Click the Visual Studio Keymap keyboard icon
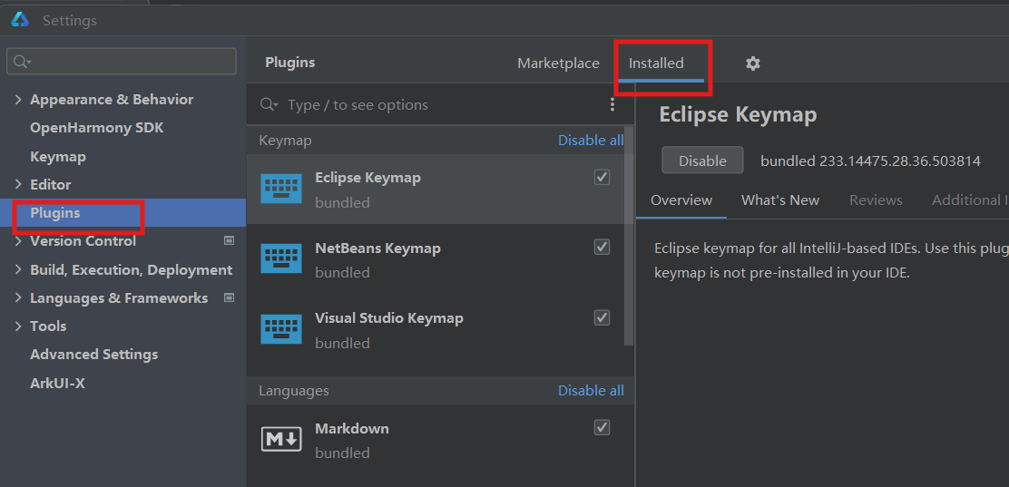Viewport: 1009px width, 487px height. (x=281, y=329)
